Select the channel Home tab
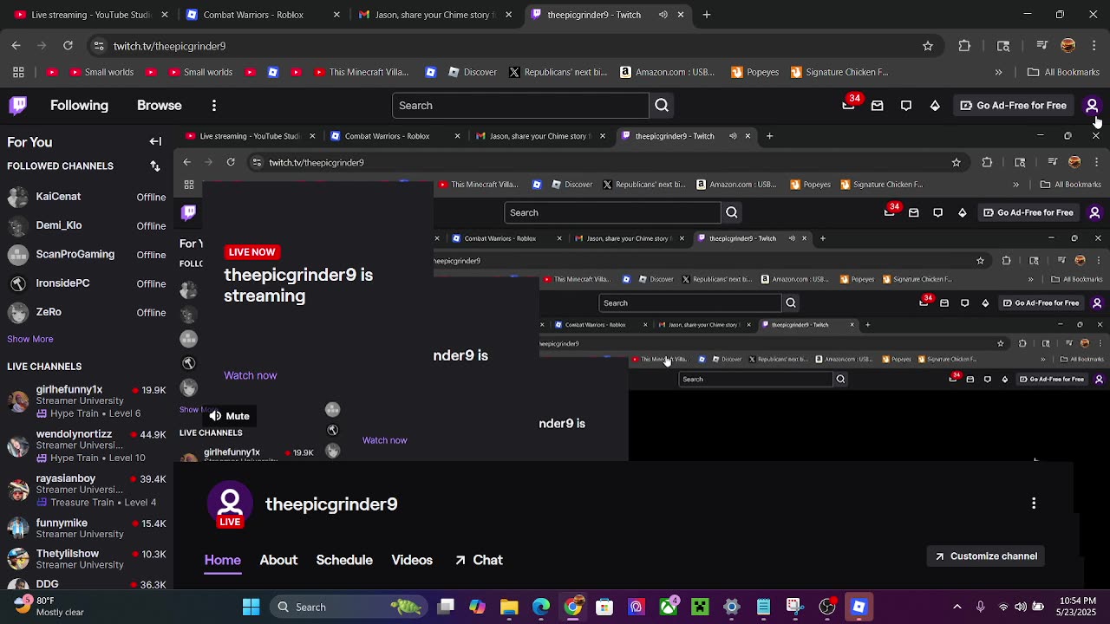 click(223, 560)
